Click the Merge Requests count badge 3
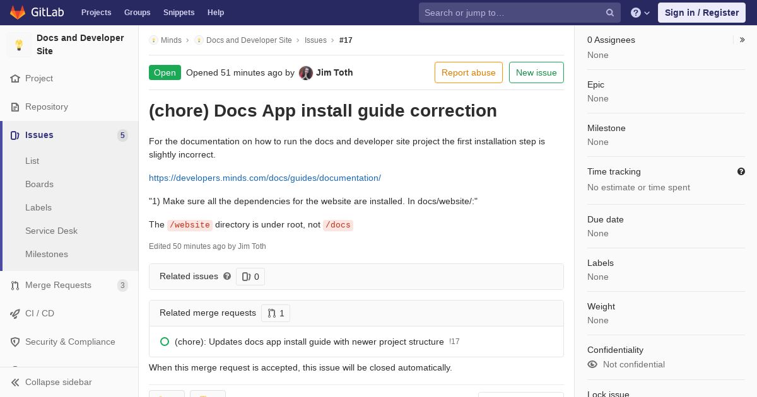757x397 pixels. pyautogui.click(x=122, y=285)
